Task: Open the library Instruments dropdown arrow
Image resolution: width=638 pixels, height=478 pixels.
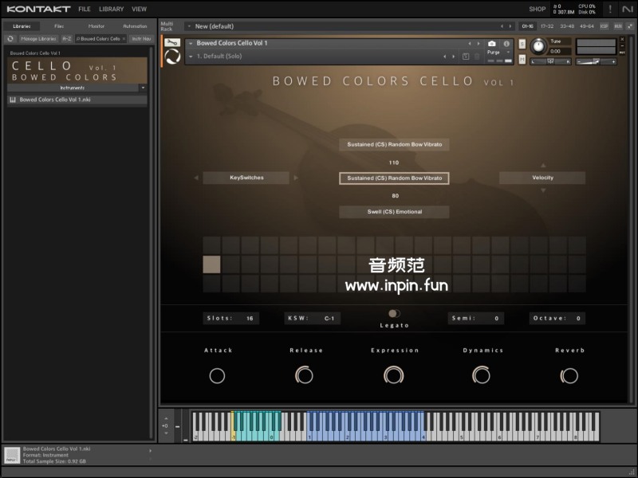Action: [x=143, y=88]
